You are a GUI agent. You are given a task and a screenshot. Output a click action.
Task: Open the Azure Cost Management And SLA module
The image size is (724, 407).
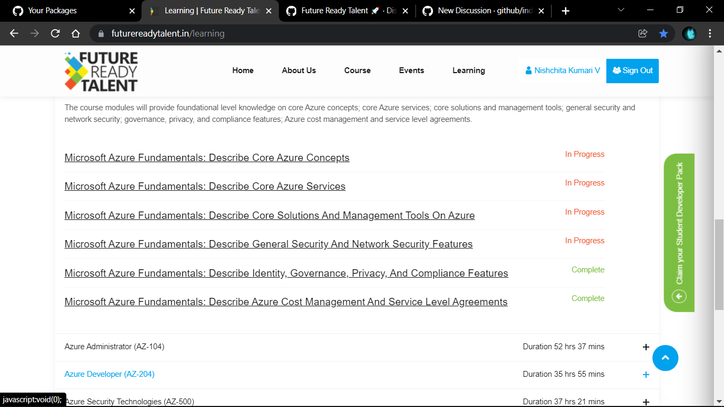tap(286, 302)
